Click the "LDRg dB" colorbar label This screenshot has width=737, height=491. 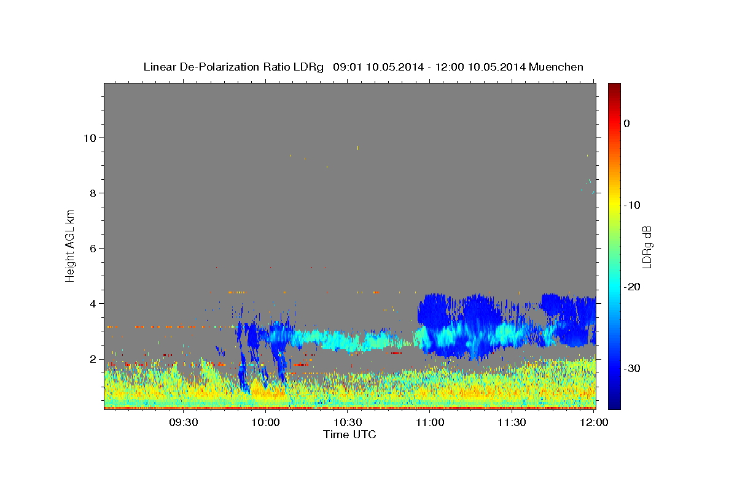click(x=646, y=247)
